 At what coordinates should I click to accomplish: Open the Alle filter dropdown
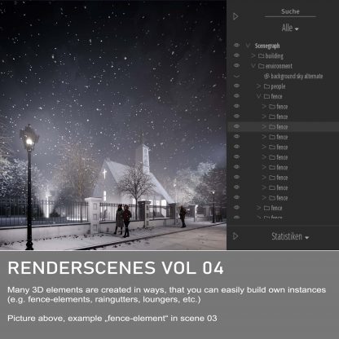[x=290, y=28]
